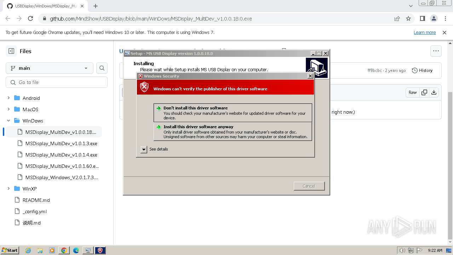
Task: Close the USBDisplay browser tab
Action: (83, 6)
